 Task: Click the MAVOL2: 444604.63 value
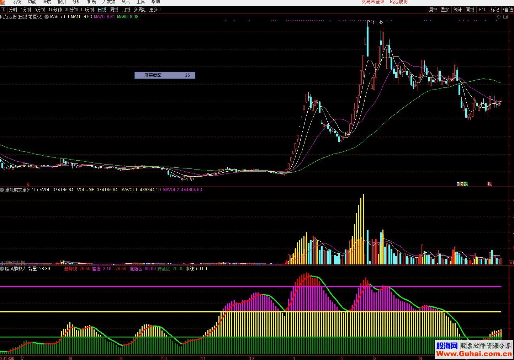(x=182, y=190)
